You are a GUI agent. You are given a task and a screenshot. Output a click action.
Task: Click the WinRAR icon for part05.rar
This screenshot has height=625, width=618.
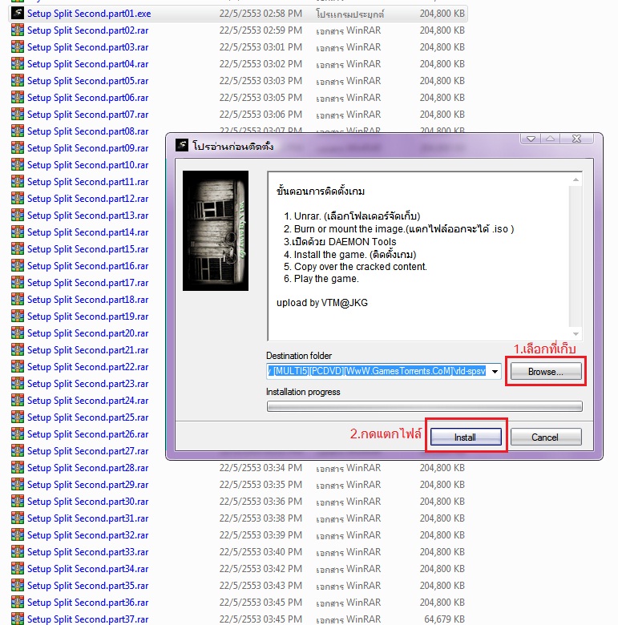point(17,80)
